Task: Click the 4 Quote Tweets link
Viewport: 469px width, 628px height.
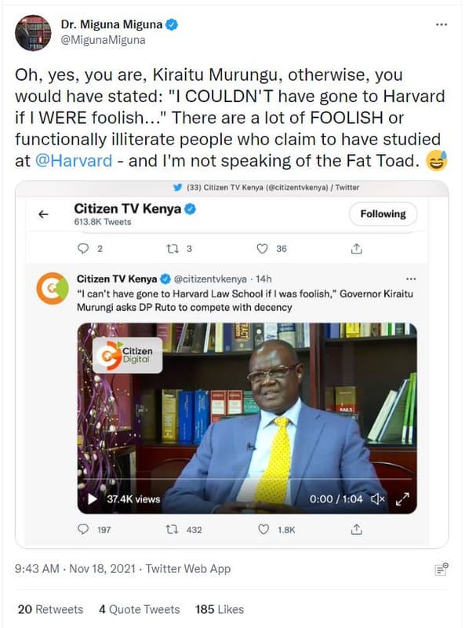Action: 140,609
